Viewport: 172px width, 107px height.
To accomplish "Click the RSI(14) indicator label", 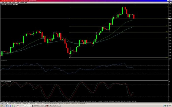I will pos(4,60).
